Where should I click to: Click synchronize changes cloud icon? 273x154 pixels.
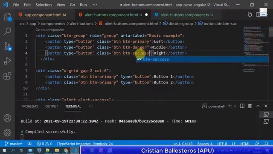(x=29, y=144)
